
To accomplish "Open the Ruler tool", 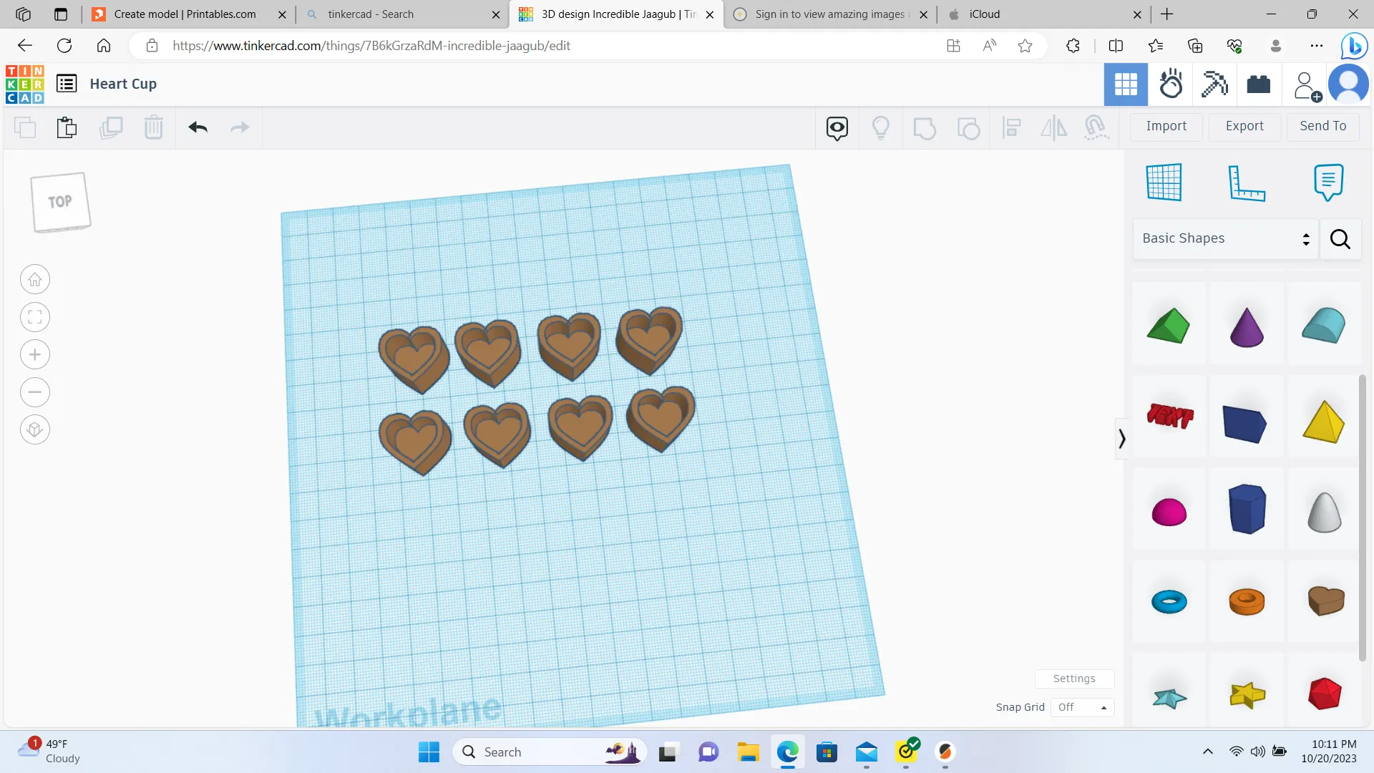I will coord(1246,183).
